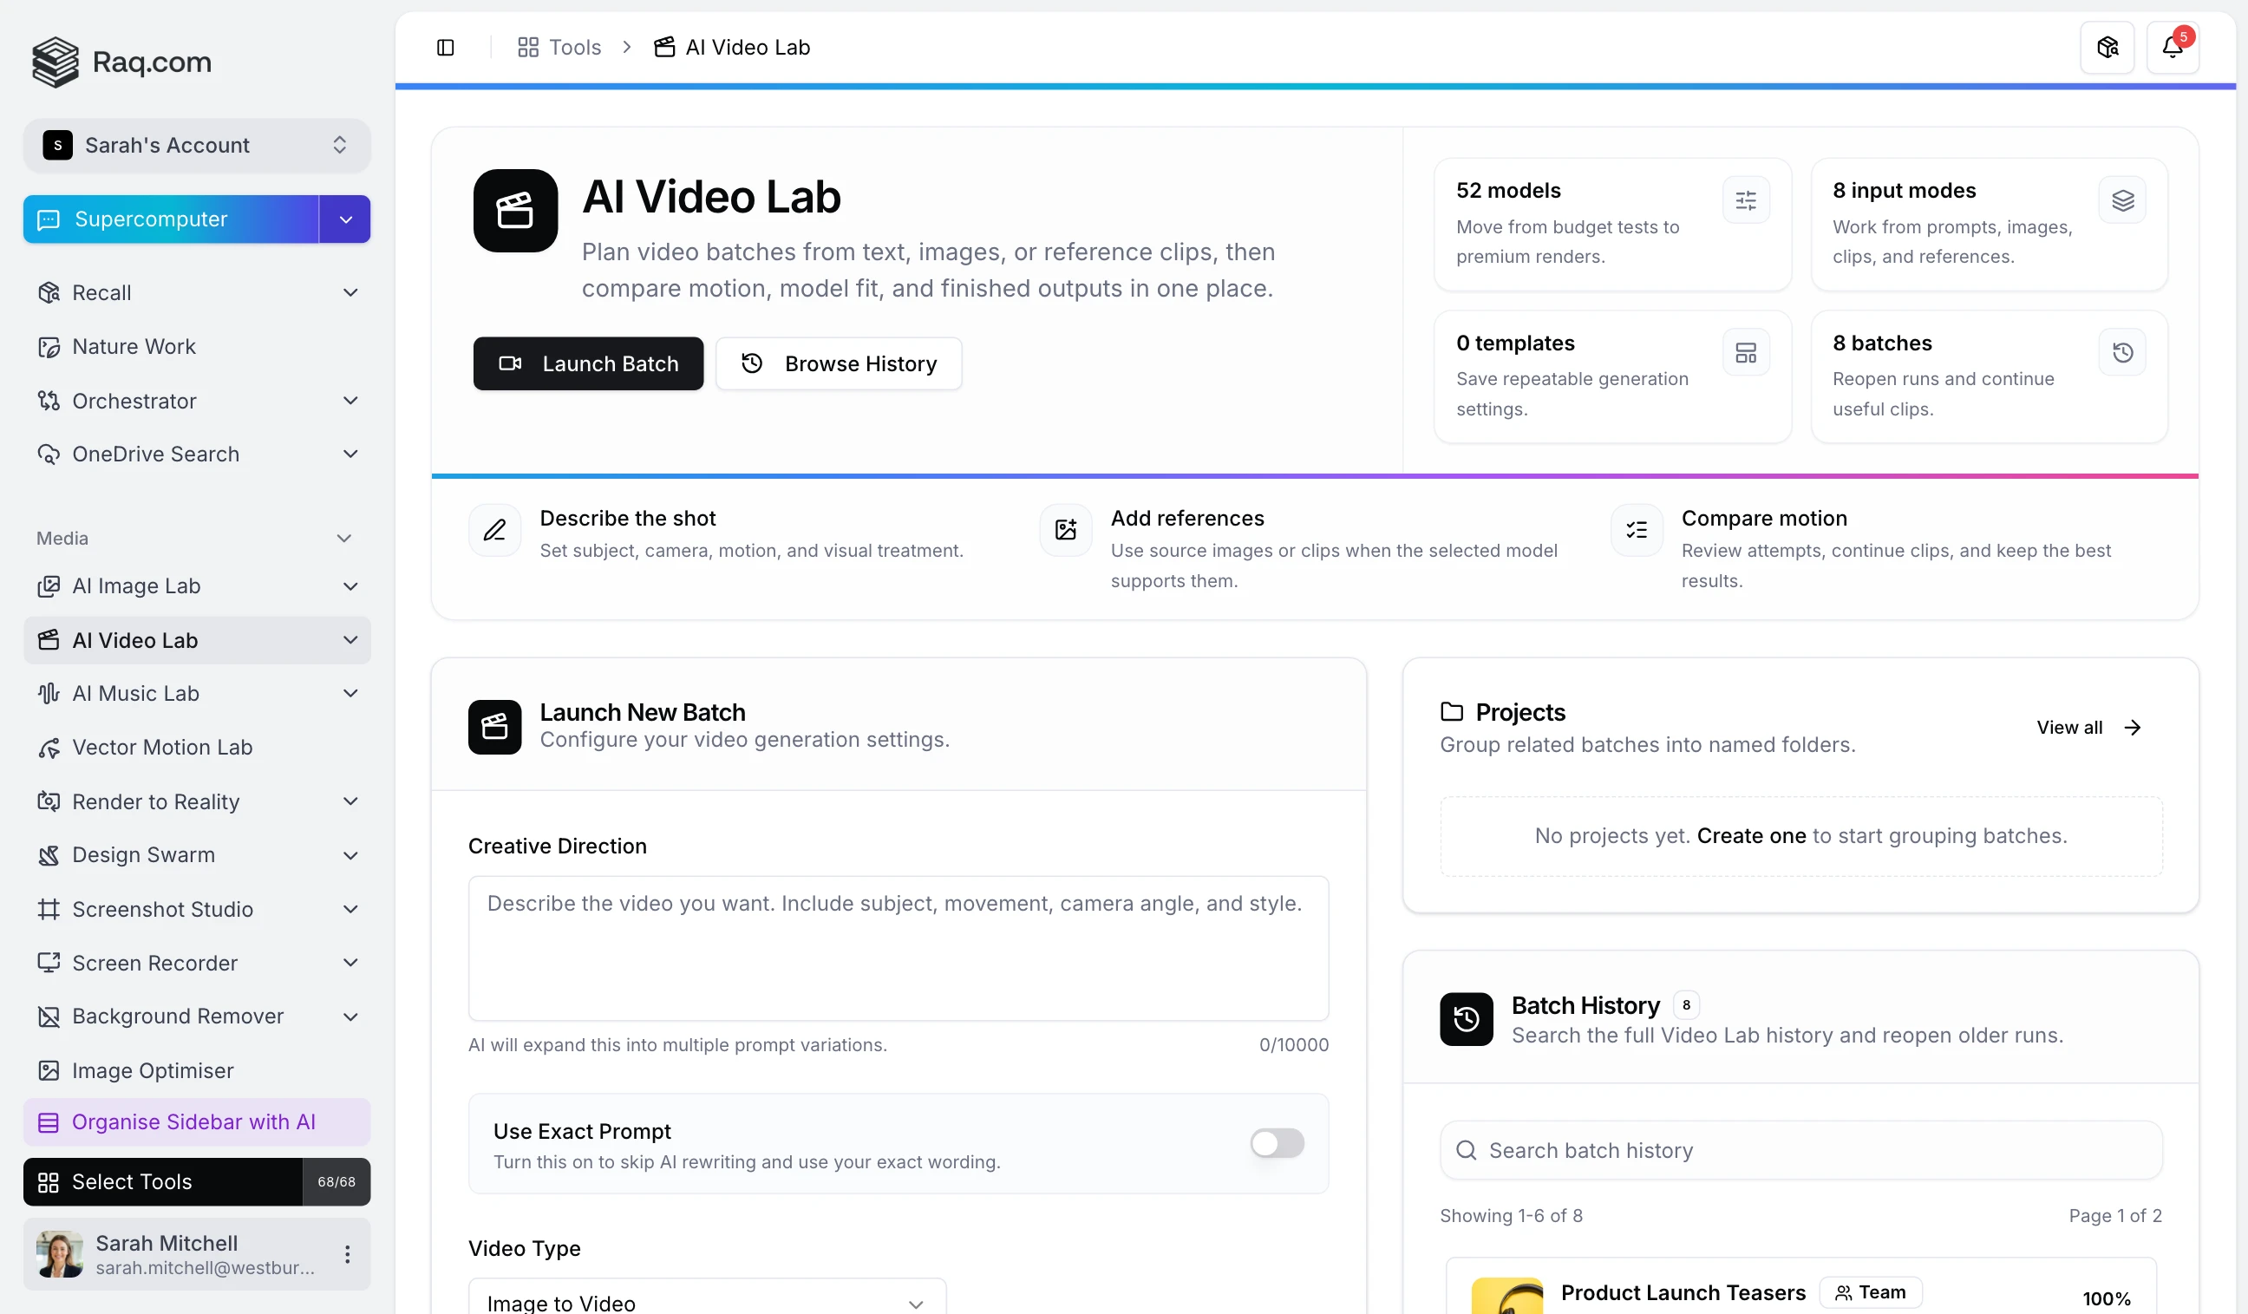Open Sarah's Account switcher
This screenshot has width=2248, height=1314.
click(x=196, y=146)
